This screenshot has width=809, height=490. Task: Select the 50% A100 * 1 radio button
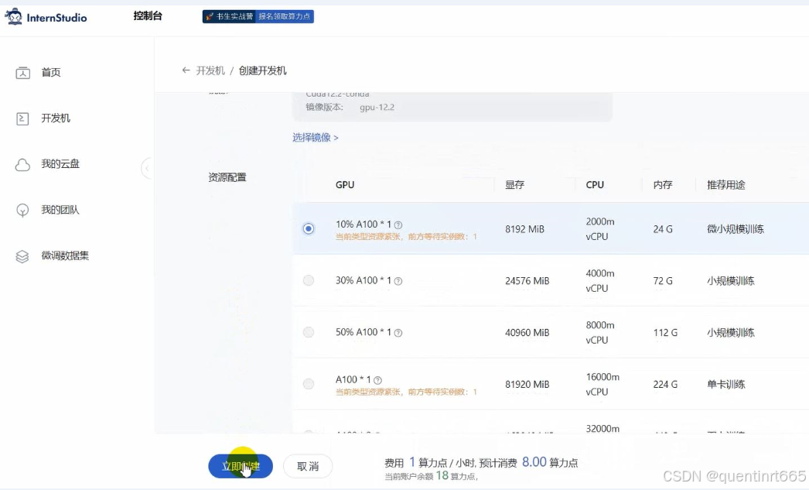point(309,332)
